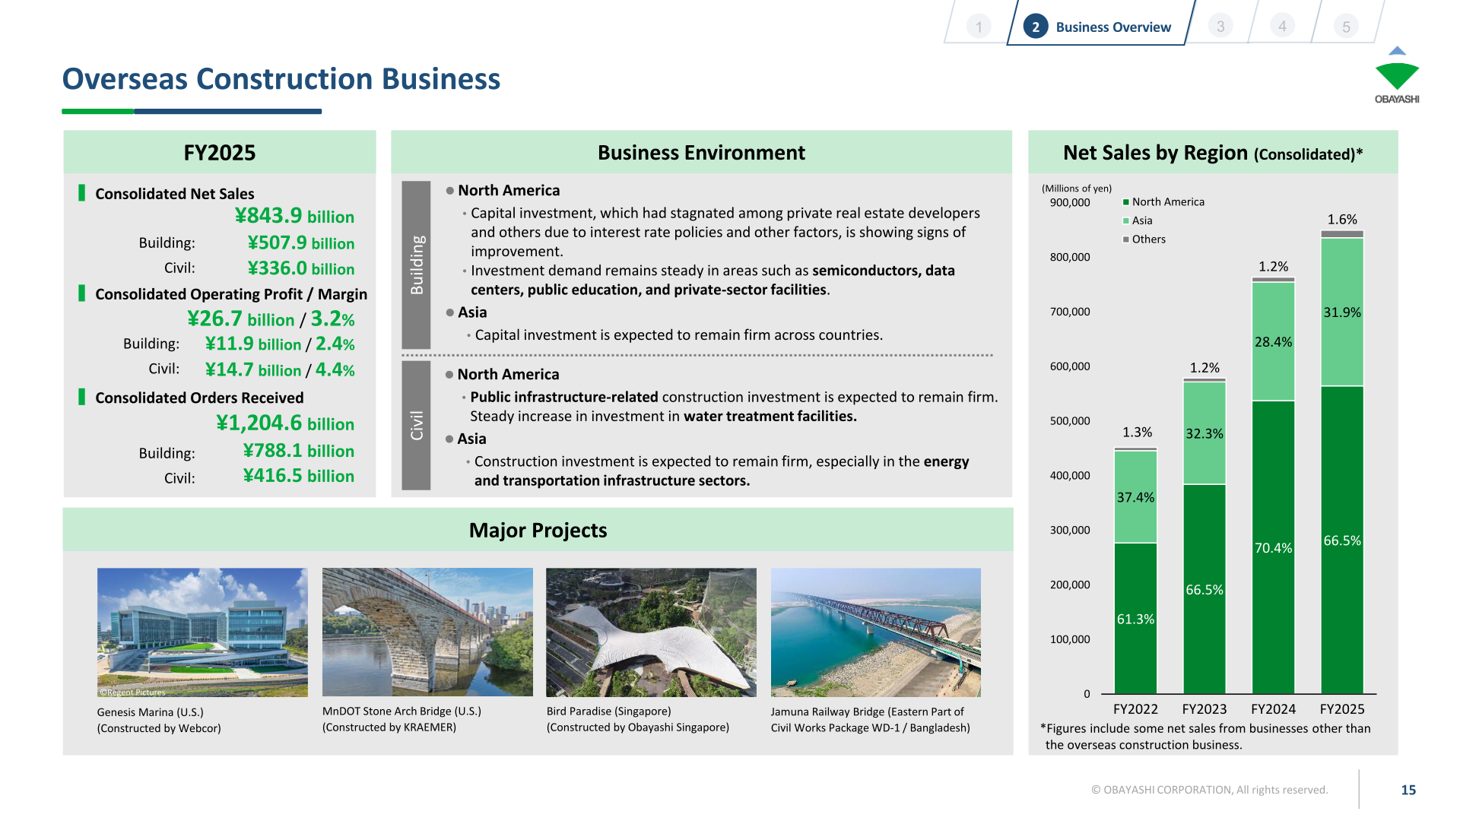This screenshot has width=1460, height=821.
Task: Select the ¥1,204.6 billion orders value
Action: tap(285, 423)
